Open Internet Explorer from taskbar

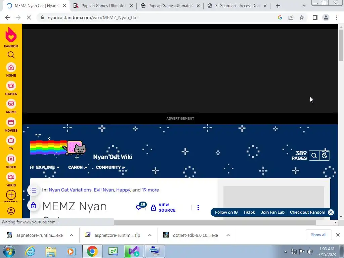tap(30, 251)
